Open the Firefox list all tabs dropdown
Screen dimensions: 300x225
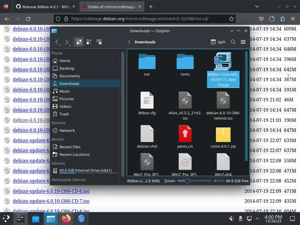(x=257, y=7)
